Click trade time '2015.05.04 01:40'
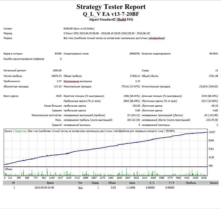The height and width of the screenshot is (209, 221). 44,188
